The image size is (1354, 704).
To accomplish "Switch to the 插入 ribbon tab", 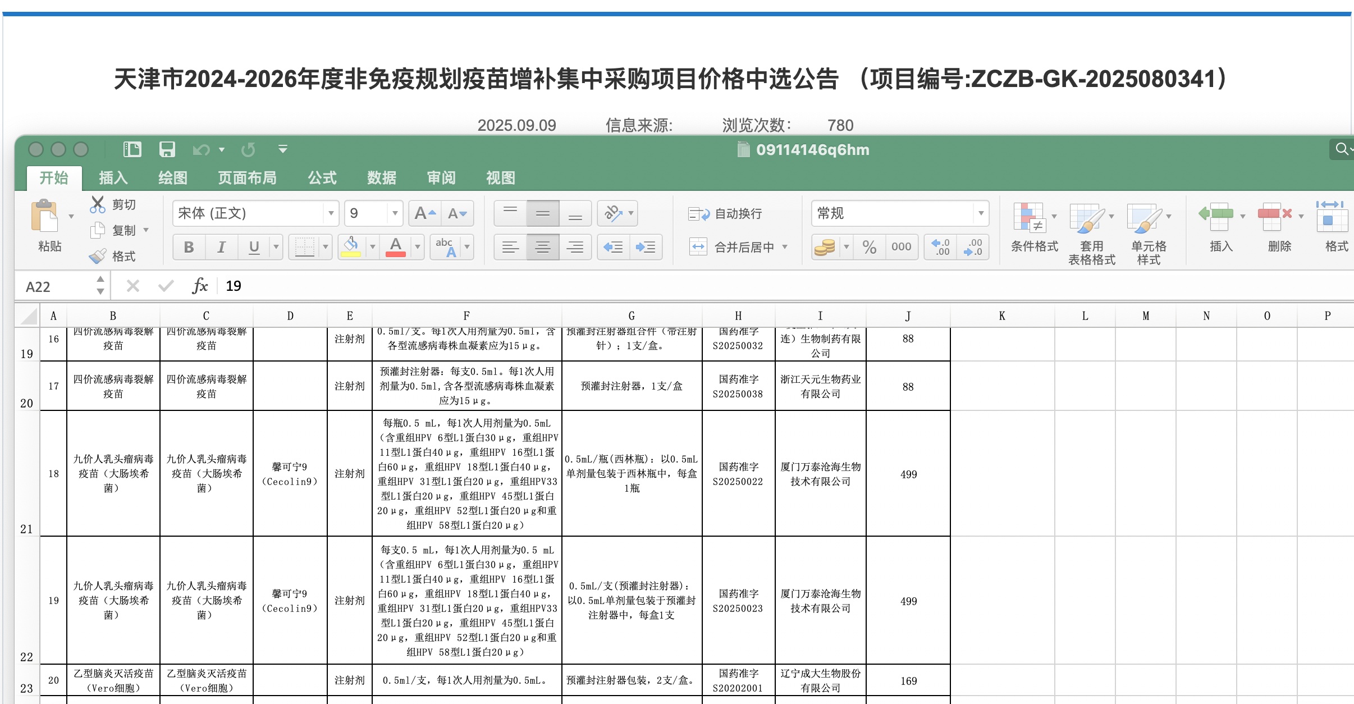I will coord(113,178).
